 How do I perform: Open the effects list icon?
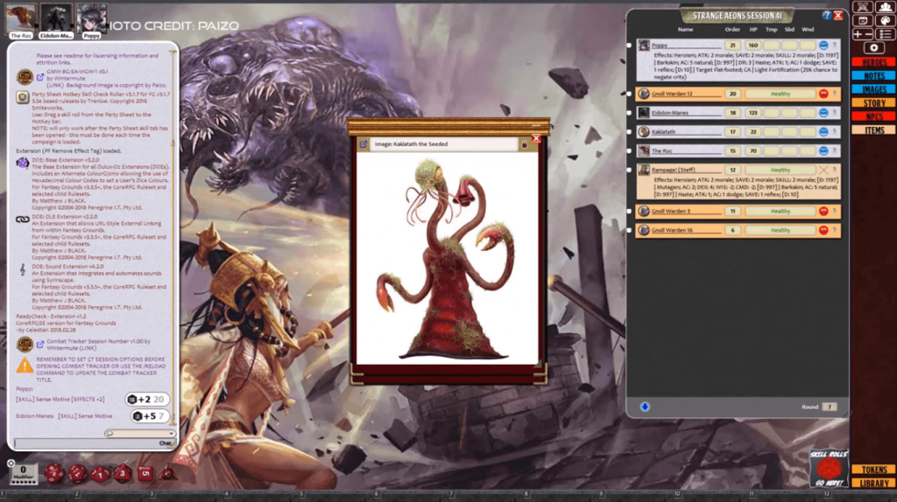(885, 34)
